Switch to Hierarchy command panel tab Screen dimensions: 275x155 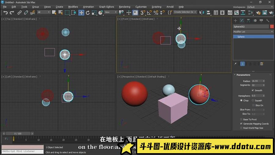pyautogui.click(x=248, y=21)
